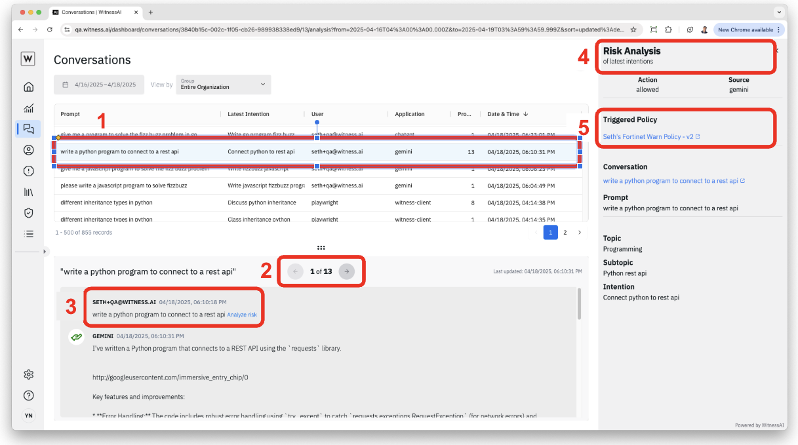Click the '1 - 500 of 855 records' text
The height and width of the screenshot is (445, 798).
click(x=83, y=233)
